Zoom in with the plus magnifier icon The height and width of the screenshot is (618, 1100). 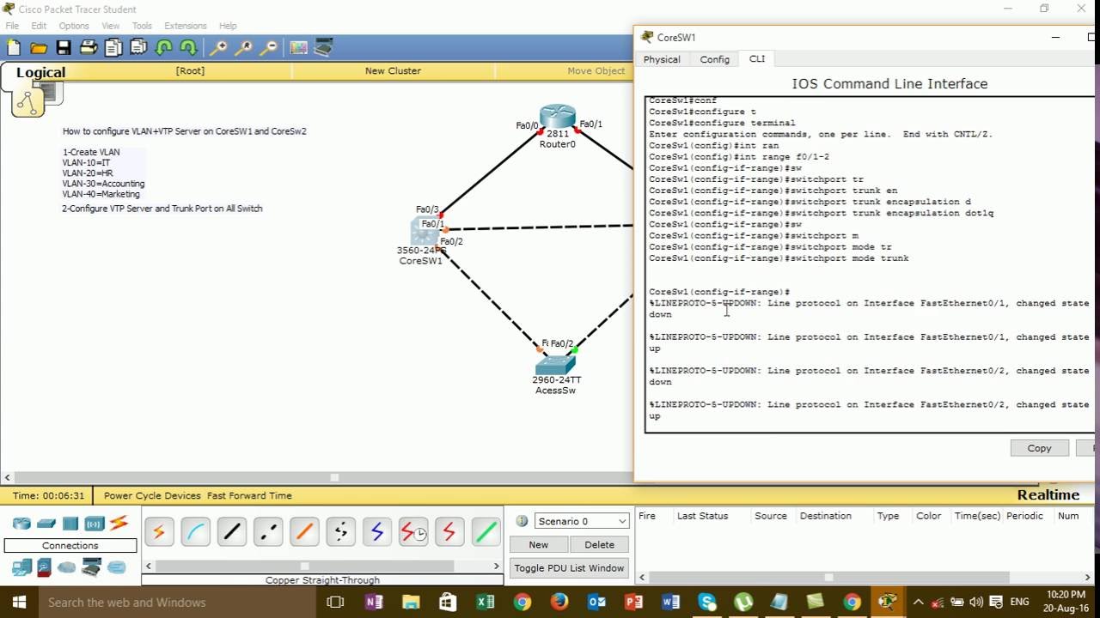[219, 48]
